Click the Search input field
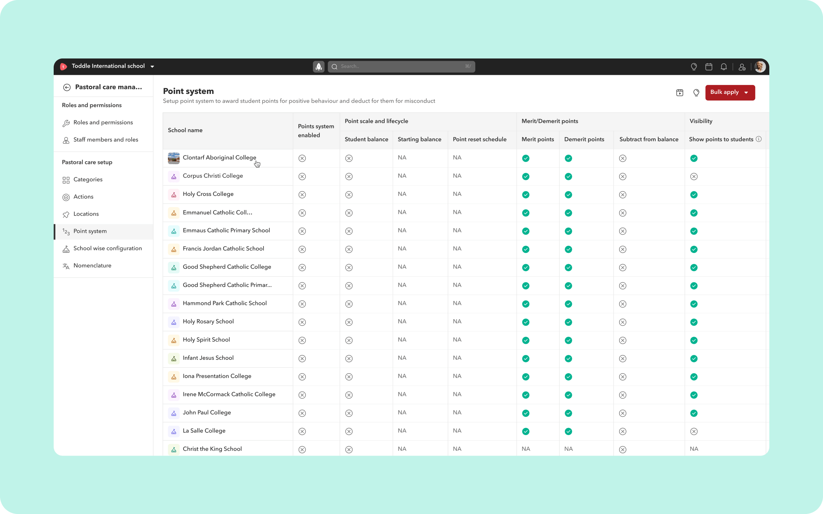Screen dimensions: 823x514 coord(401,67)
